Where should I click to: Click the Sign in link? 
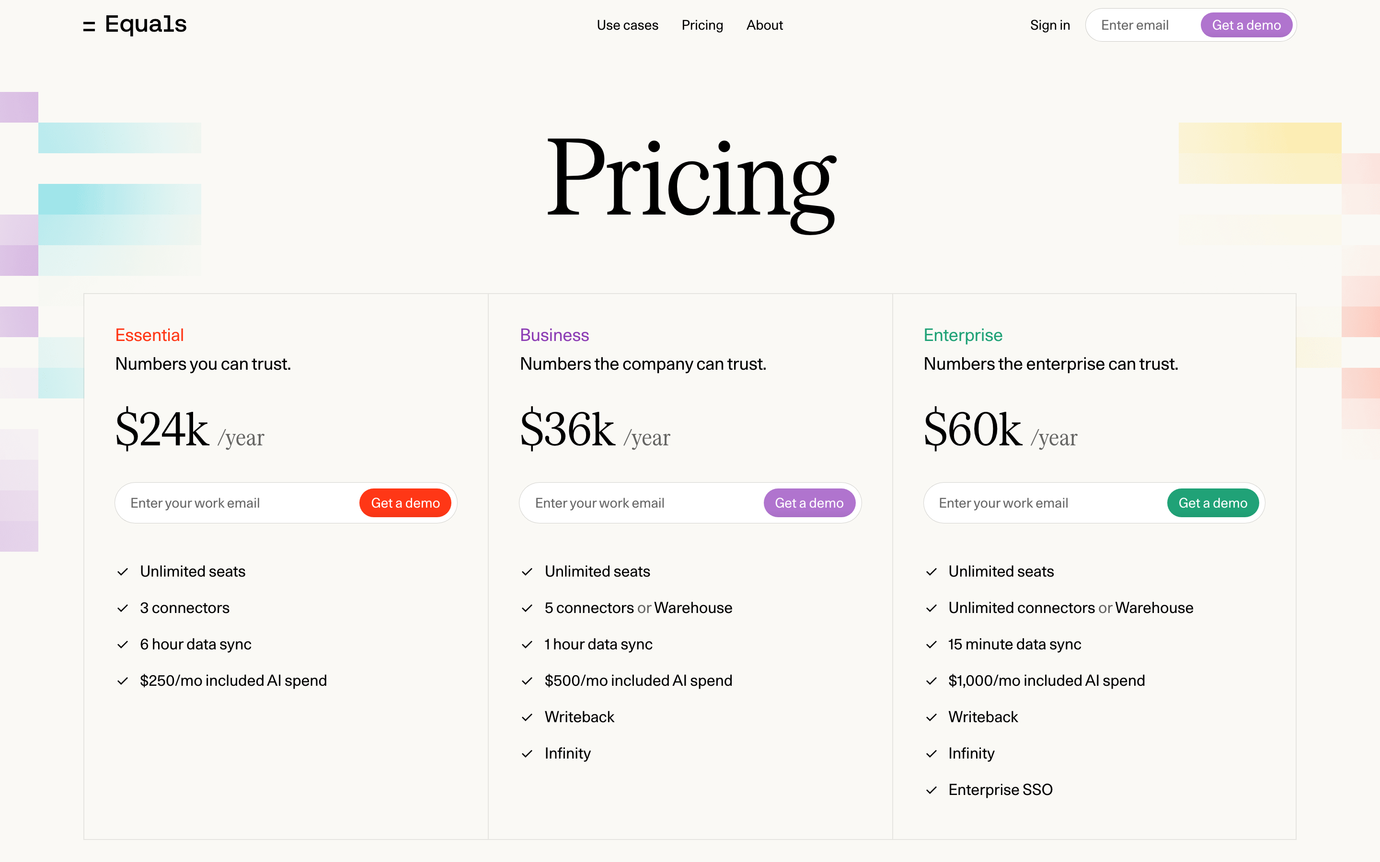[x=1050, y=25]
